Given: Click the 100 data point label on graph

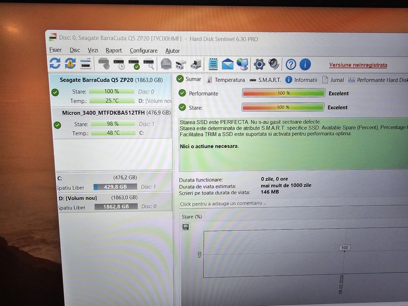Looking at the screenshot, I should (x=345, y=247).
